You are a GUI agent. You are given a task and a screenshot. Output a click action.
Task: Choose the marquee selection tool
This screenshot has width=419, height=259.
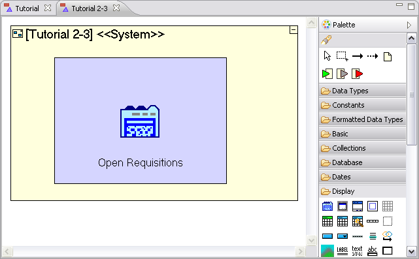click(x=343, y=56)
